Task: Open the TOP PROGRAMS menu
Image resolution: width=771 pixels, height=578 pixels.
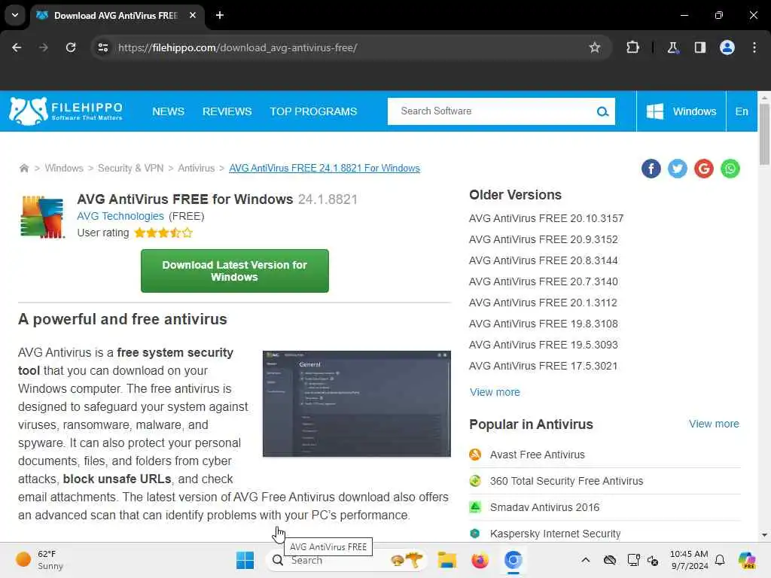Action: (x=313, y=111)
